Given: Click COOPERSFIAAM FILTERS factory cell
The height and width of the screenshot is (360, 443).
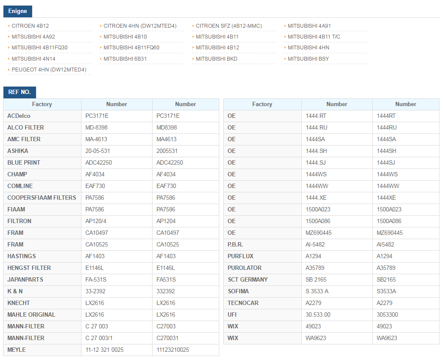Looking at the screenshot, I should (x=42, y=198).
